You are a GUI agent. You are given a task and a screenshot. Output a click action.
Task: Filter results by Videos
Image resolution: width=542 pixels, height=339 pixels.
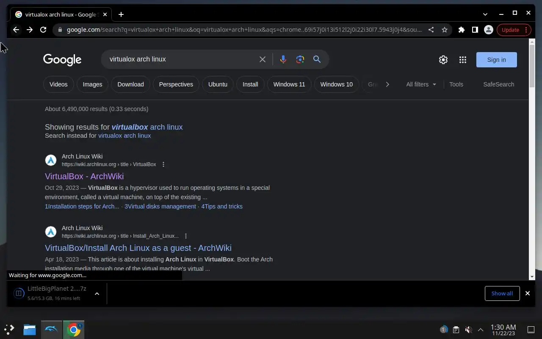pyautogui.click(x=58, y=84)
